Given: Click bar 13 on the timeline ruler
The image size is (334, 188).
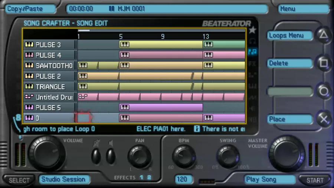Looking at the screenshot, I should coord(206,36).
